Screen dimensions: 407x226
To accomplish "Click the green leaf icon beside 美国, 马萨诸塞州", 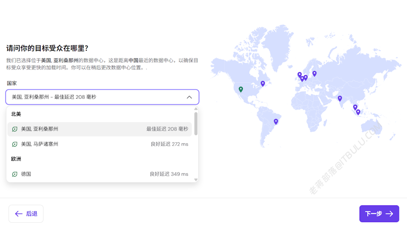I will pyautogui.click(x=15, y=144).
